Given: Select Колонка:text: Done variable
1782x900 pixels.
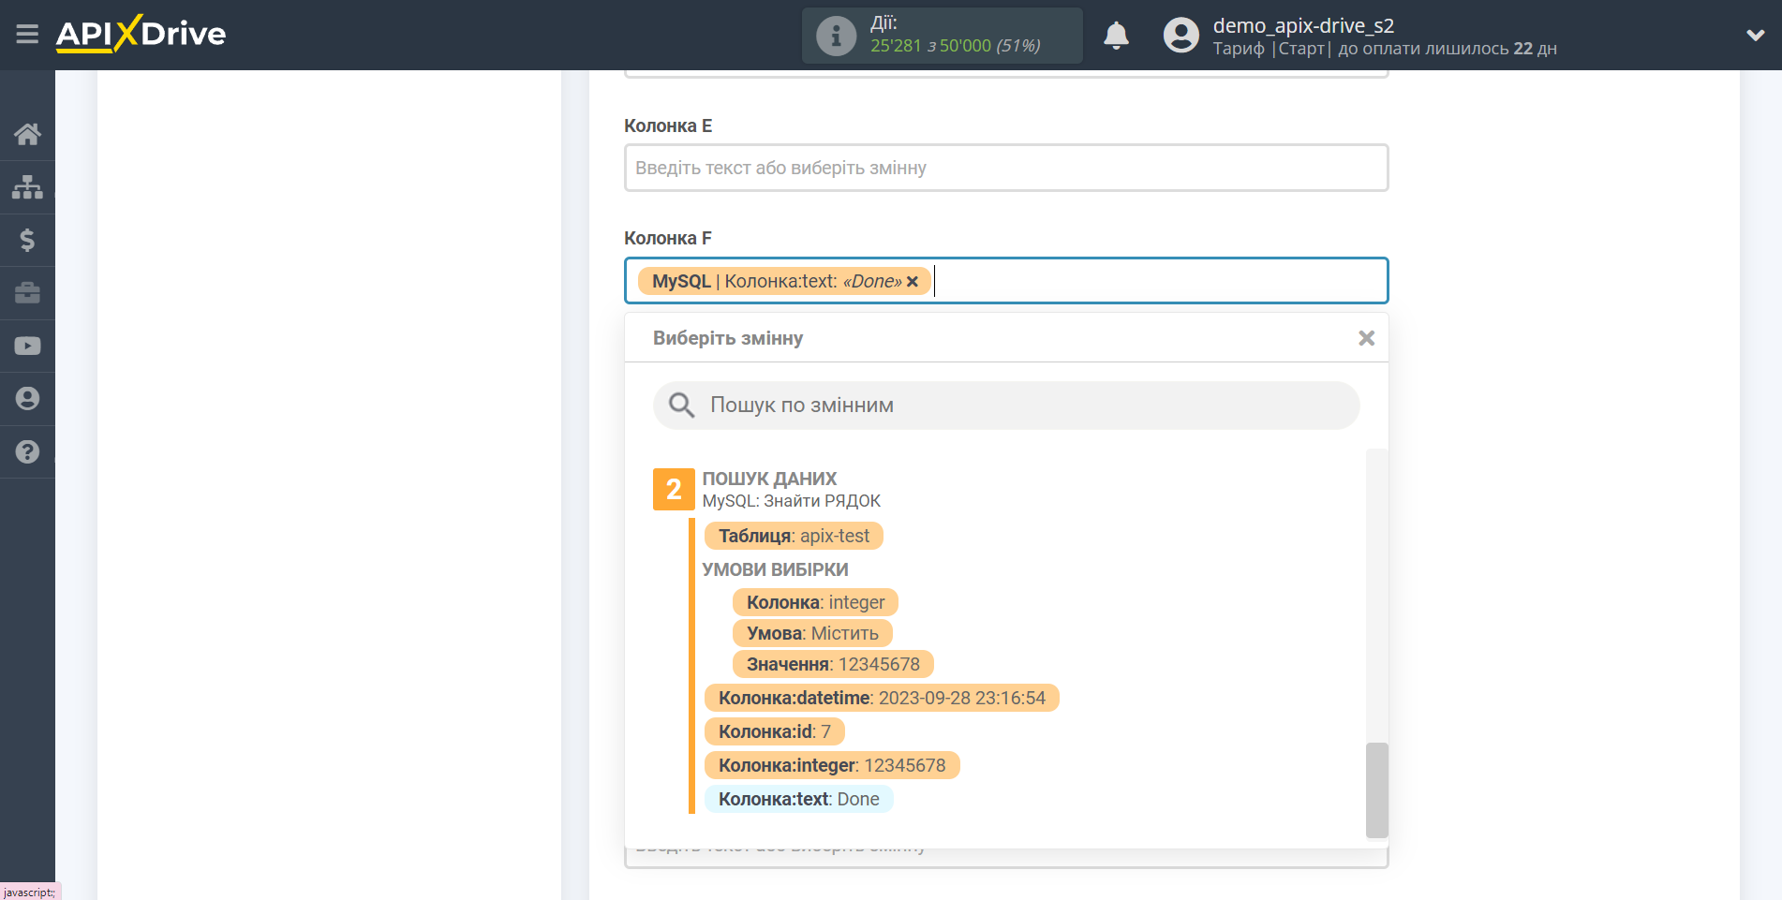Looking at the screenshot, I should 798,799.
